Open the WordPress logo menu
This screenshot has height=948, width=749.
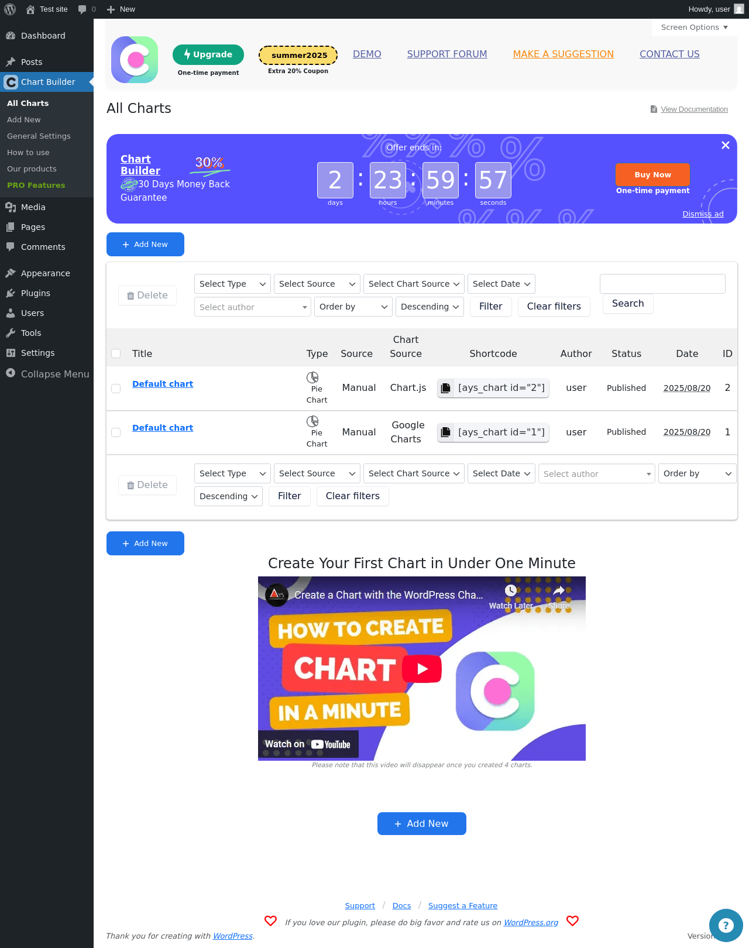(x=10, y=9)
